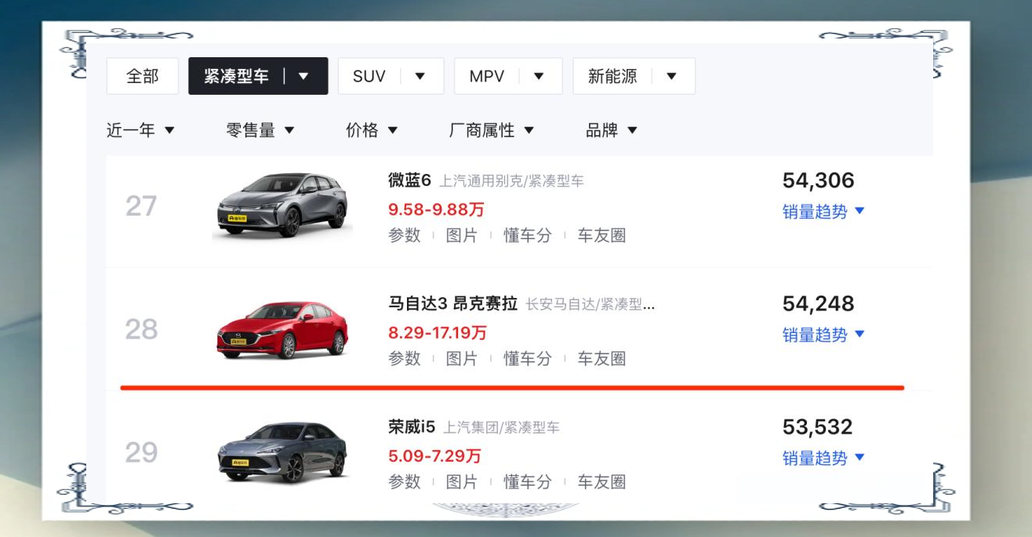This screenshot has width=1032, height=537.
Task: Select the 紧凑型车 category tab
Action: (x=236, y=77)
